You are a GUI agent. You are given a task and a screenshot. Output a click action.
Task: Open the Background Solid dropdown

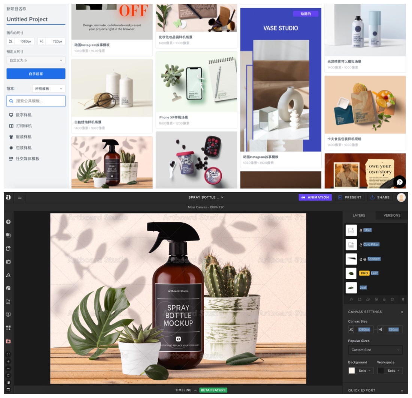(365, 371)
